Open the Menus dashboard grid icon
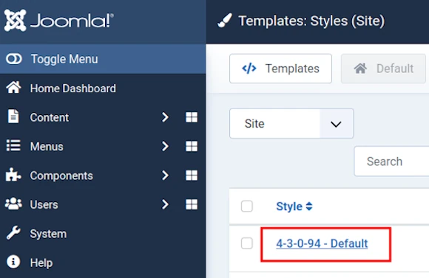The image size is (429, 278). (192, 146)
